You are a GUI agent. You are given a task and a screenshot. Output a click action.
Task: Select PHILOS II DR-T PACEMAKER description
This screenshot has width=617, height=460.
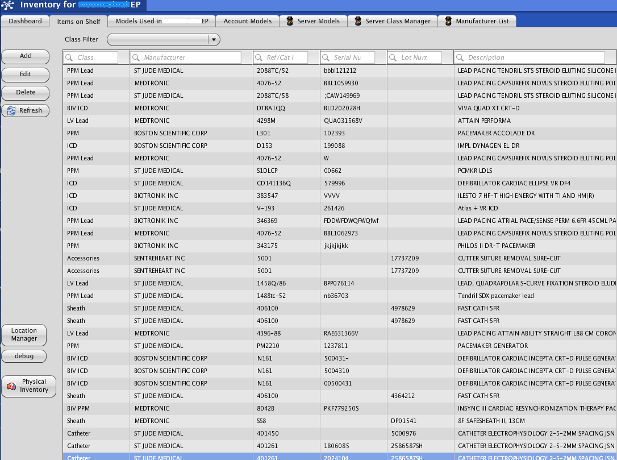[497, 246]
